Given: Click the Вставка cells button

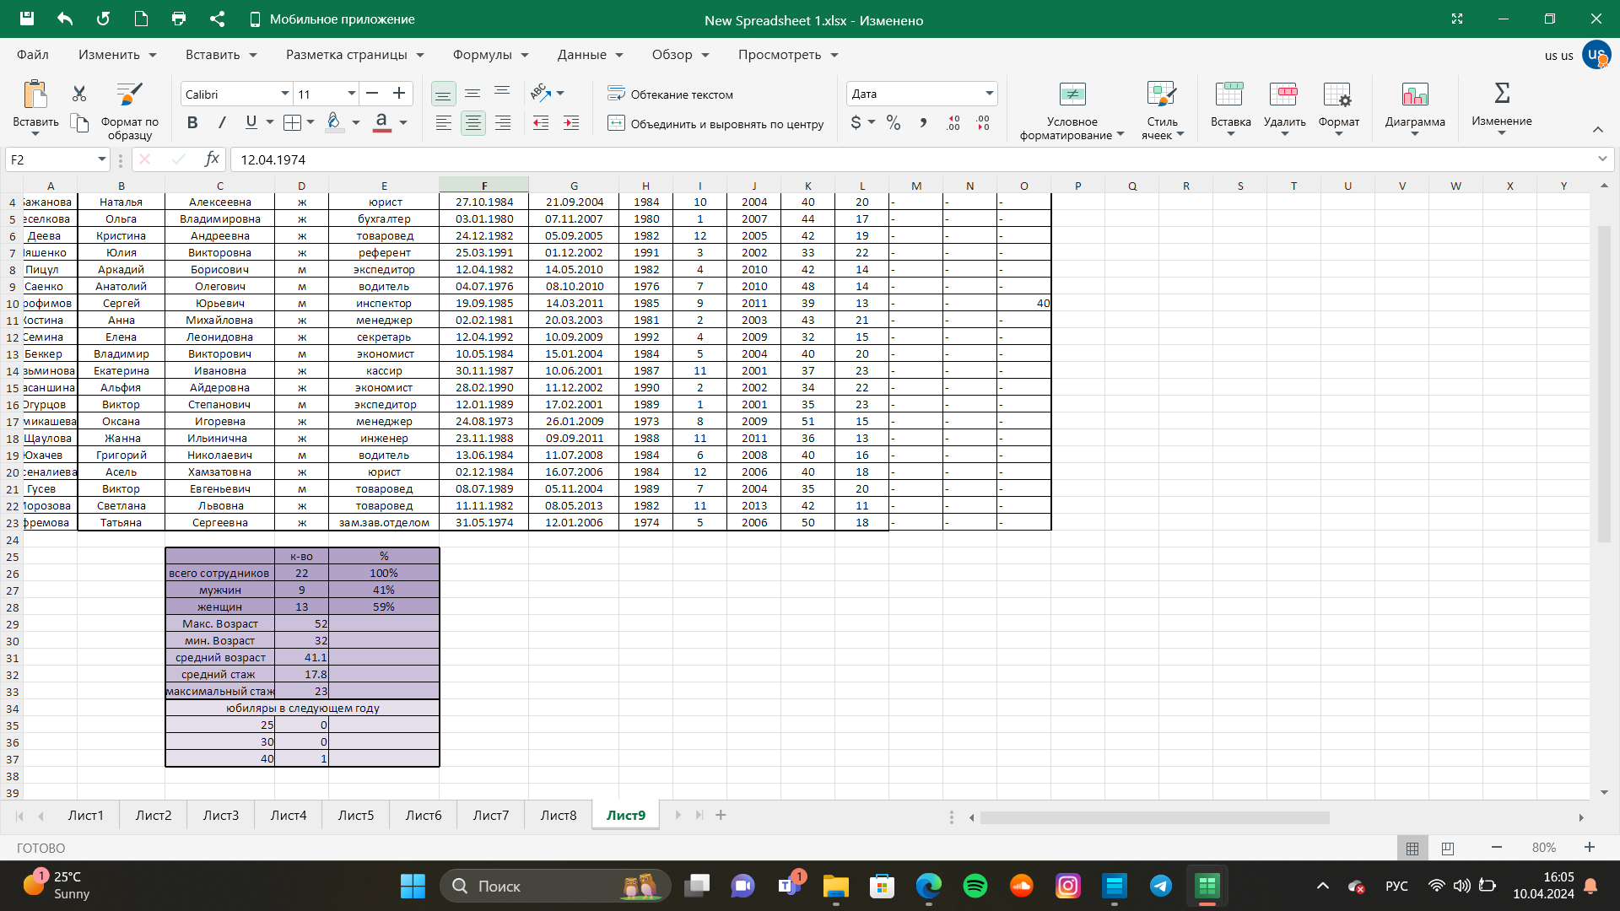Looking at the screenshot, I should (x=1230, y=108).
